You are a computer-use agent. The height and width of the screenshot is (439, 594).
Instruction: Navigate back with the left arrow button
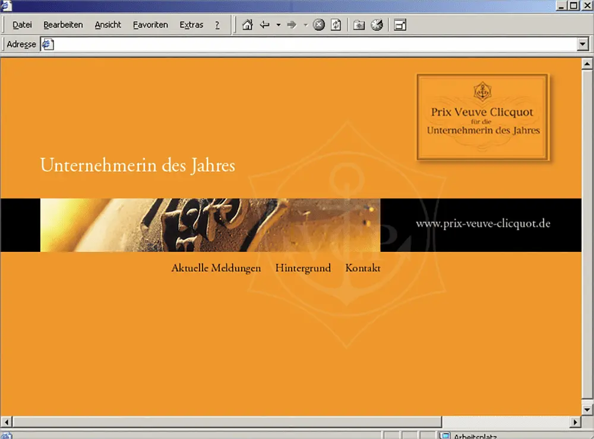point(264,25)
